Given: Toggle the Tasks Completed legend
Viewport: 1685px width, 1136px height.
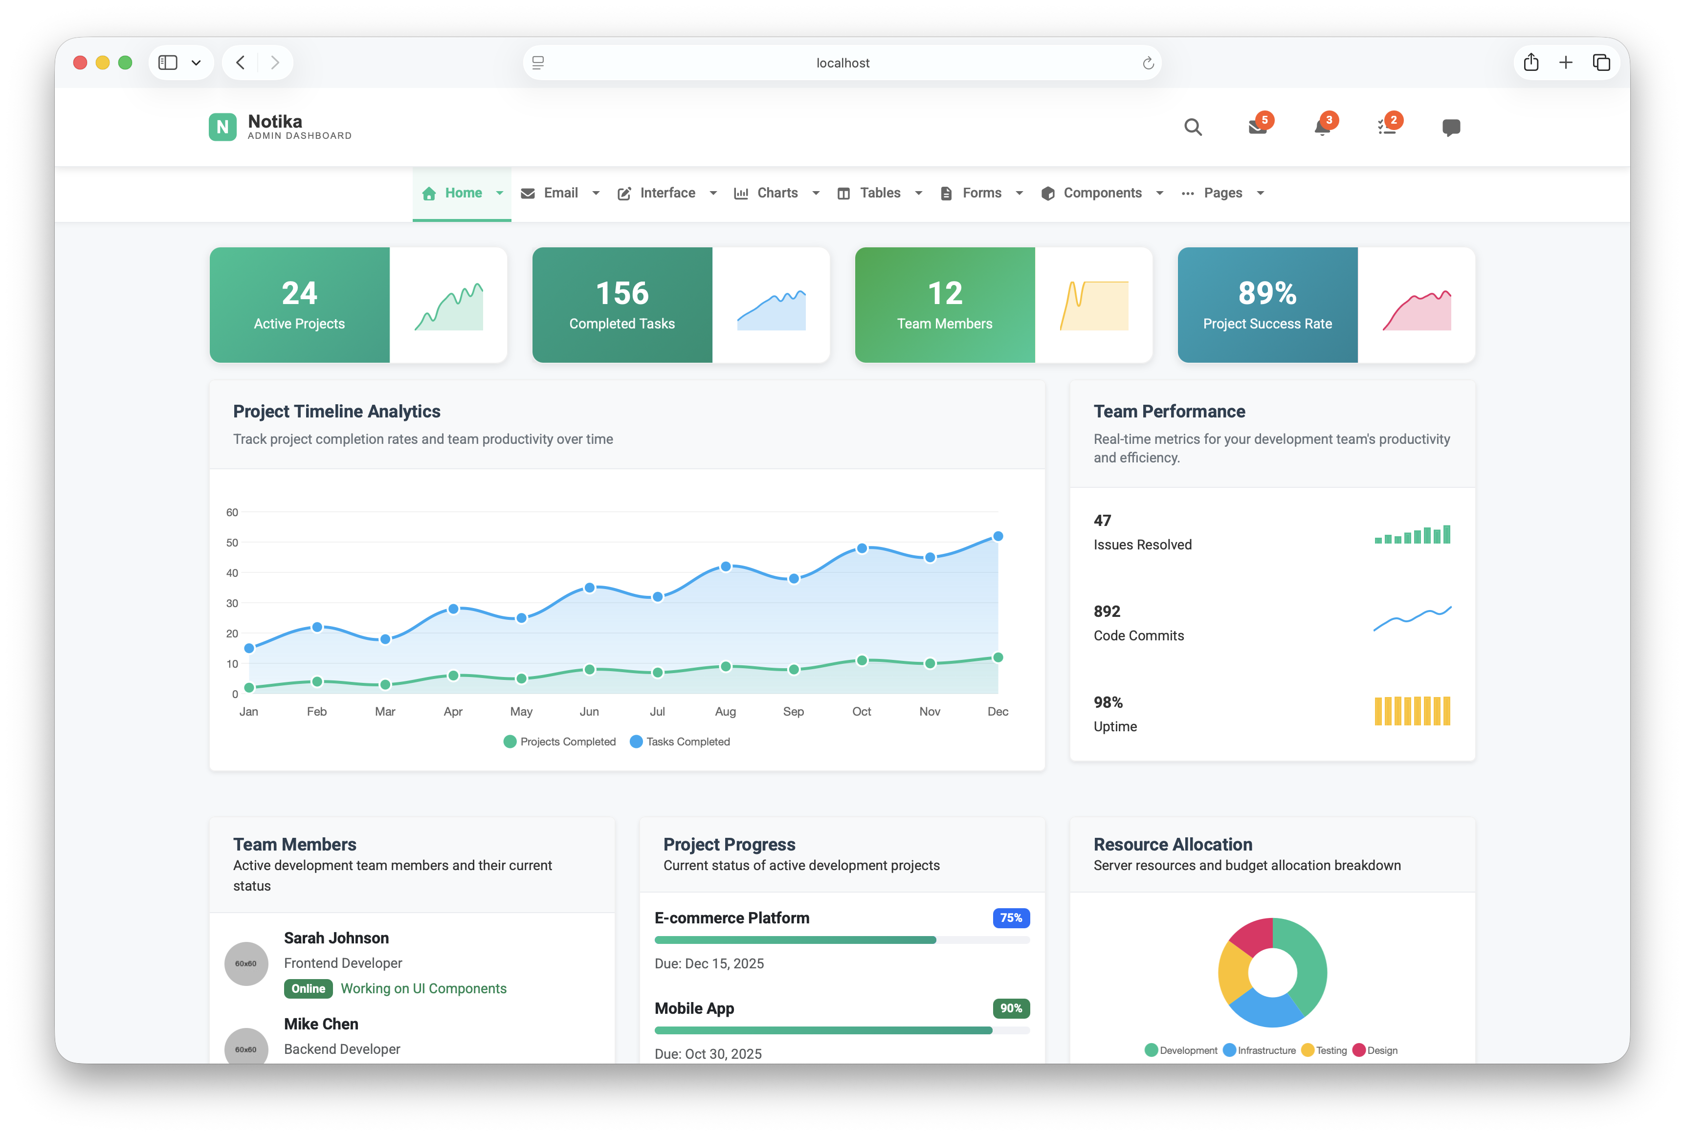Looking at the screenshot, I should click(x=680, y=741).
